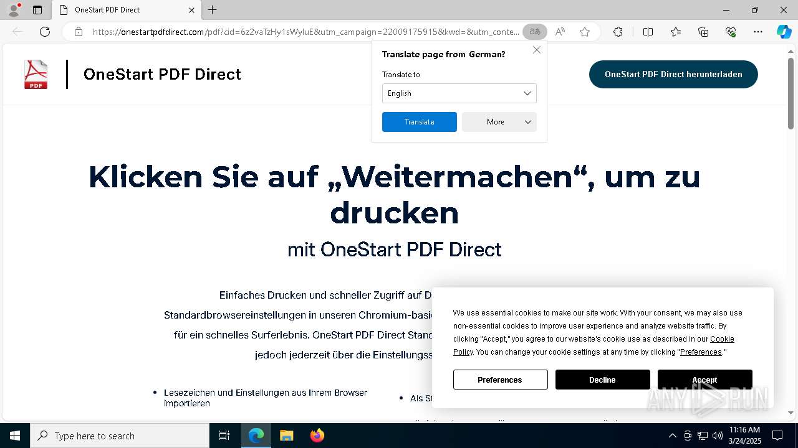Viewport: 798px width, 448px height.
Task: Open the Translate to language dropdown
Action: 459,93
